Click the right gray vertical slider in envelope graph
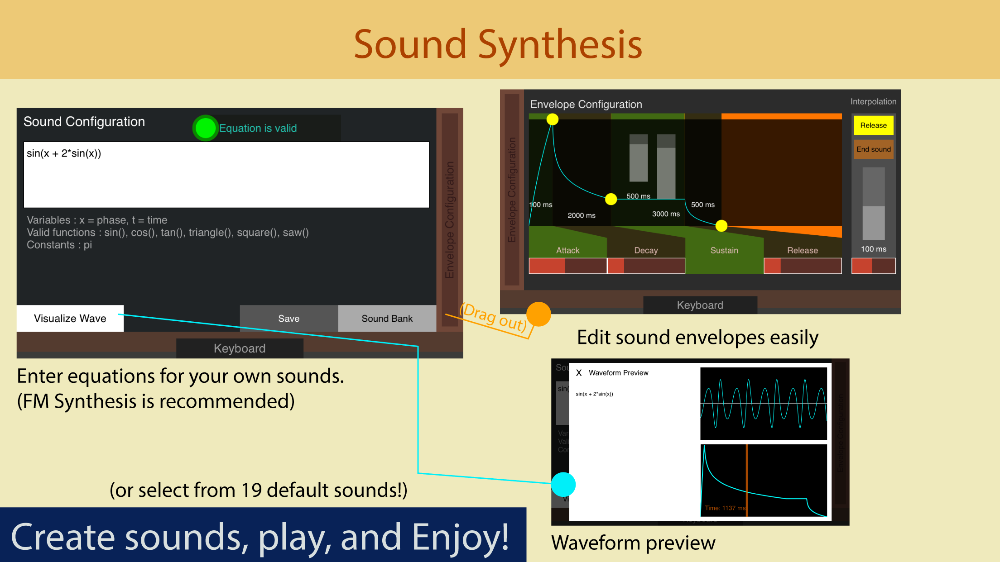 (666, 167)
